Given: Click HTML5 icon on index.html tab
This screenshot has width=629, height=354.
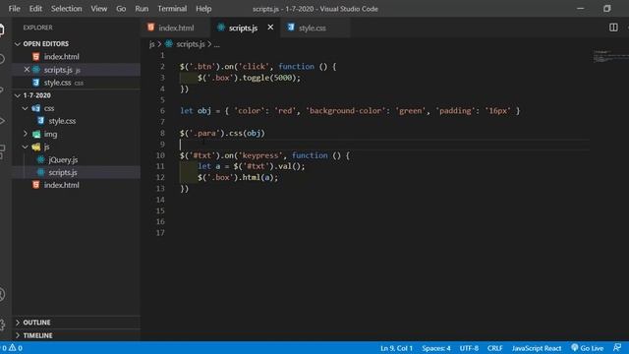Looking at the screenshot, I should pos(150,27).
